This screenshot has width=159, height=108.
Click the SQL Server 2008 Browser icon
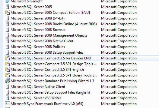[x=8, y=30]
